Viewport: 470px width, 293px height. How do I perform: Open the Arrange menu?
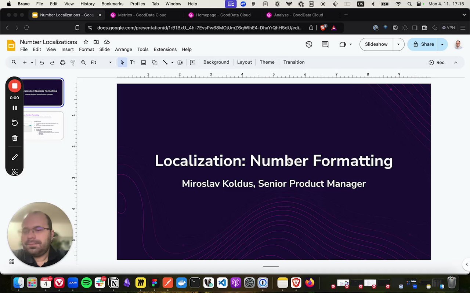click(123, 49)
